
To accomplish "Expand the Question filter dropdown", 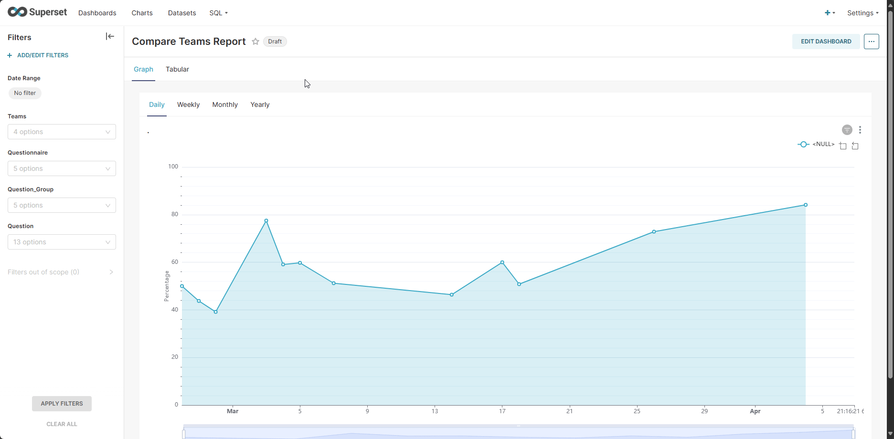I will (x=62, y=242).
